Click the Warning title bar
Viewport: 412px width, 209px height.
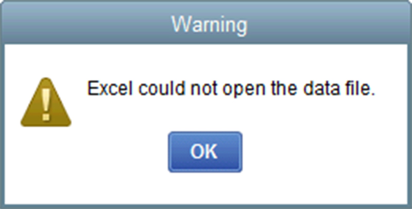(206, 24)
